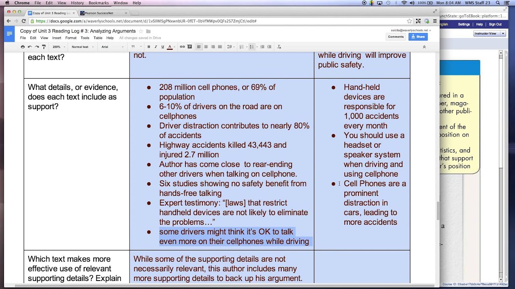The width and height of the screenshot is (515, 289).
Task: Click Sign Out in Pearson window
Action: point(495,24)
